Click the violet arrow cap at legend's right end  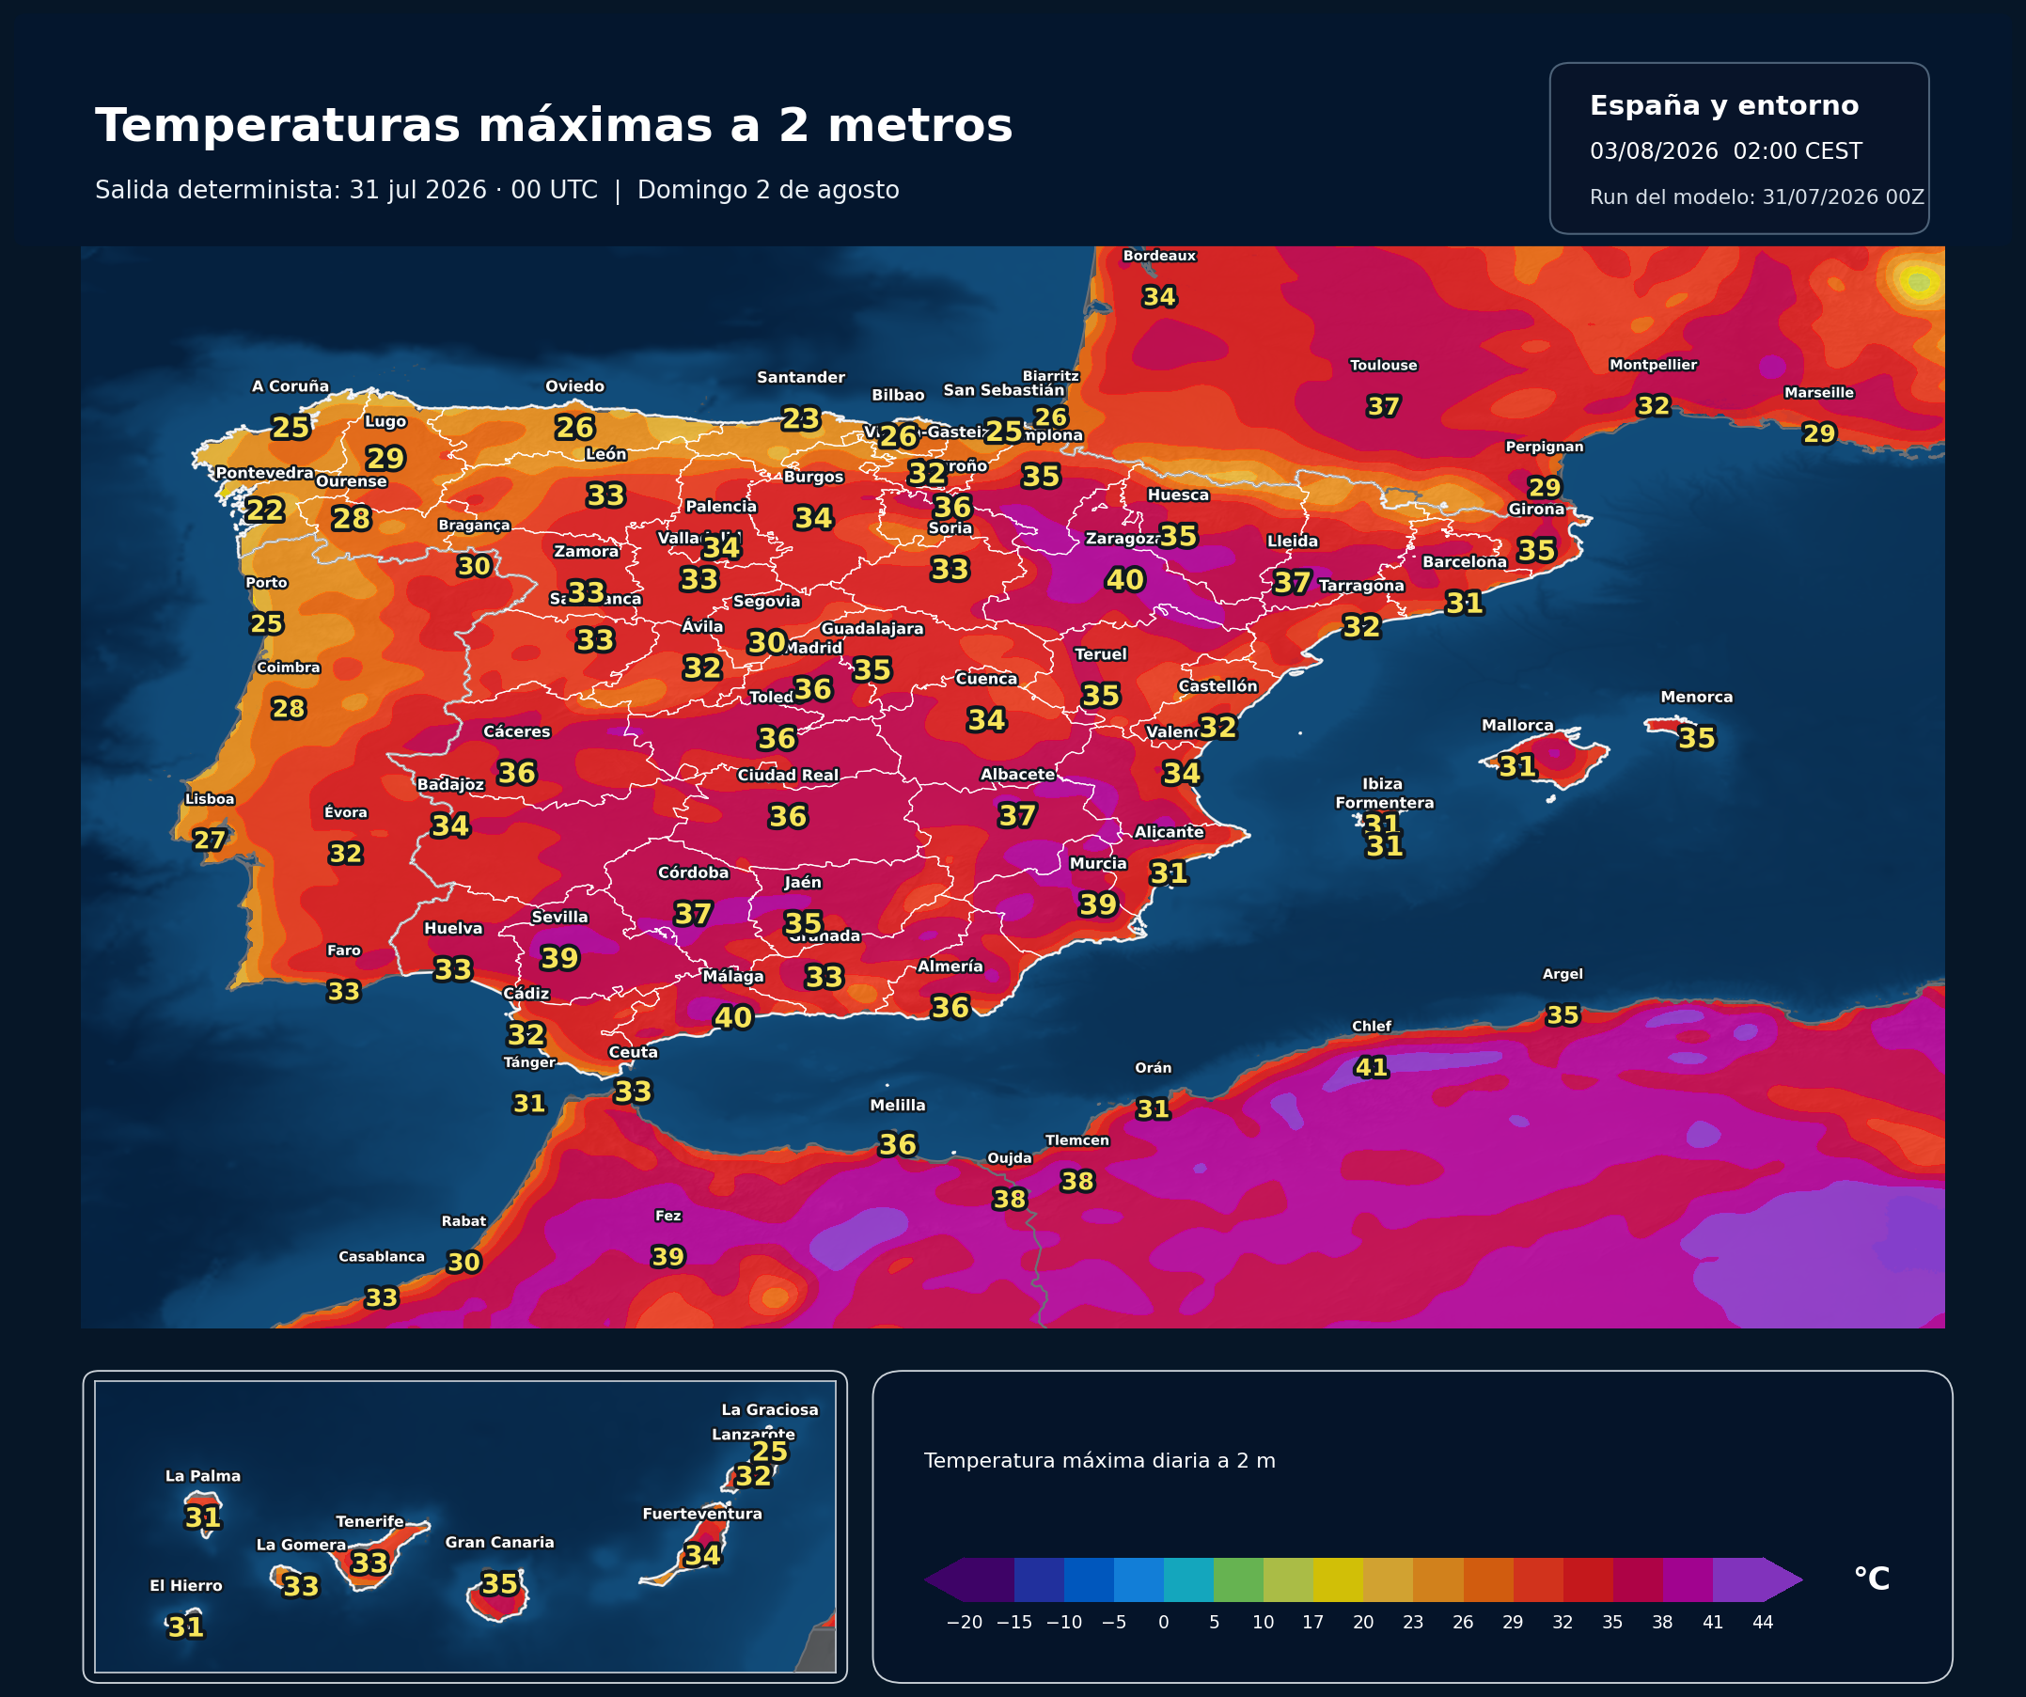[x=1783, y=1579]
